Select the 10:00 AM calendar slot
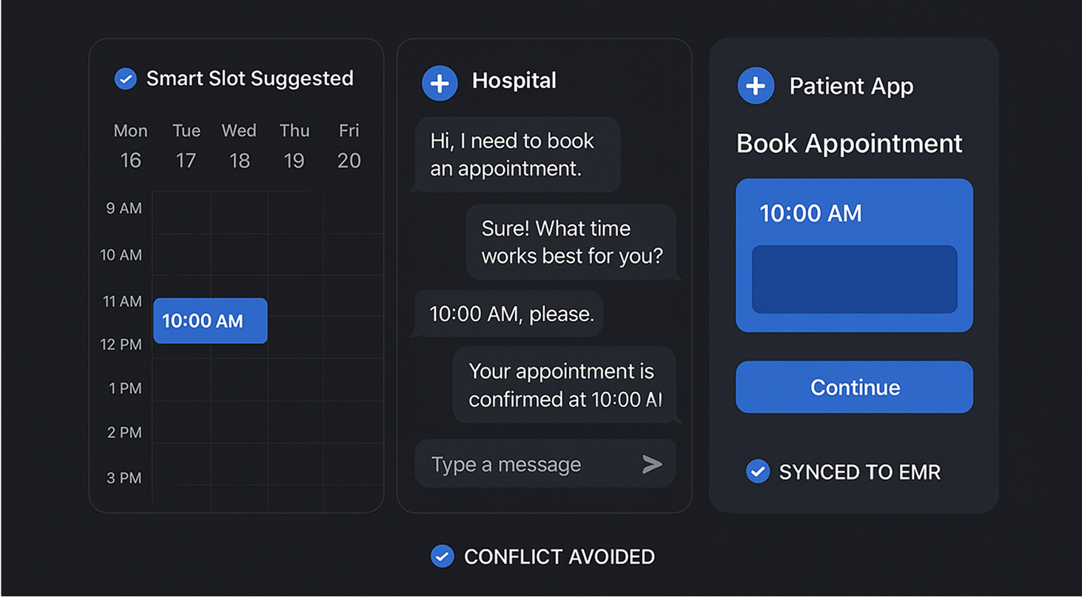 (x=210, y=321)
